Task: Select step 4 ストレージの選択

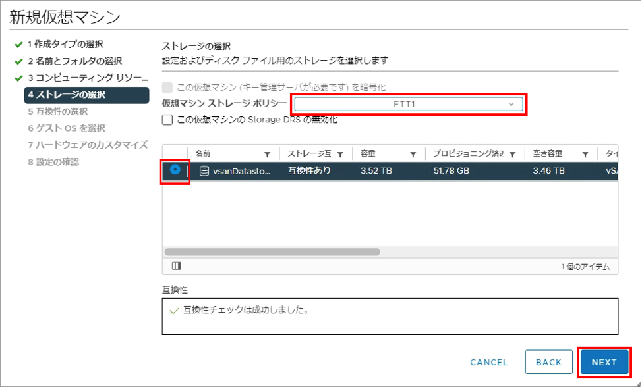Action: 86,95
